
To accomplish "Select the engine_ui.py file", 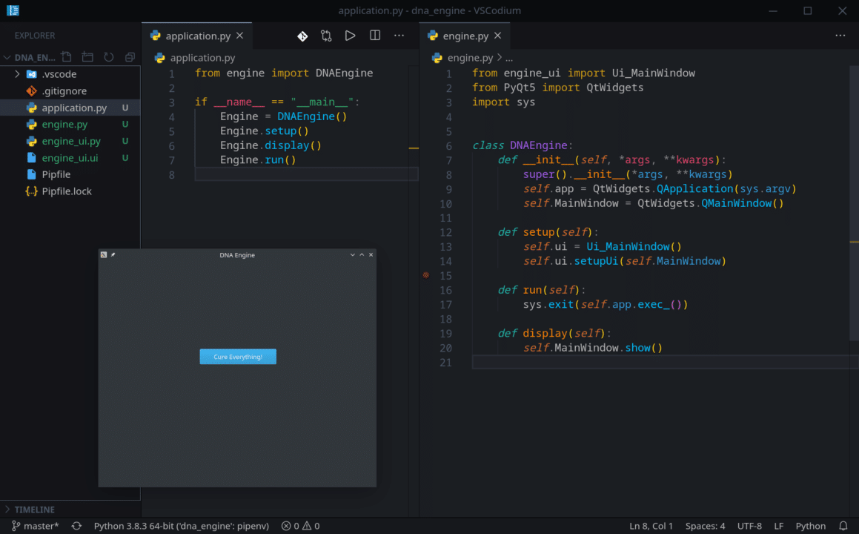I will click(72, 140).
